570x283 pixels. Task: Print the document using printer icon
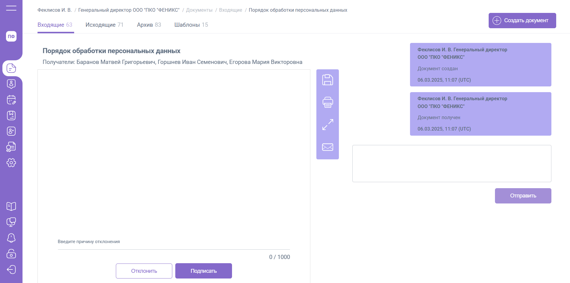coord(327,102)
